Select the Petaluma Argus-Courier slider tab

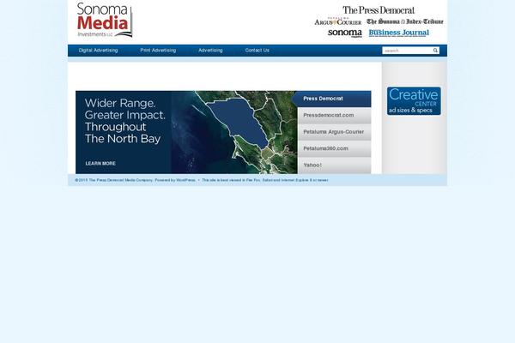coord(335,132)
